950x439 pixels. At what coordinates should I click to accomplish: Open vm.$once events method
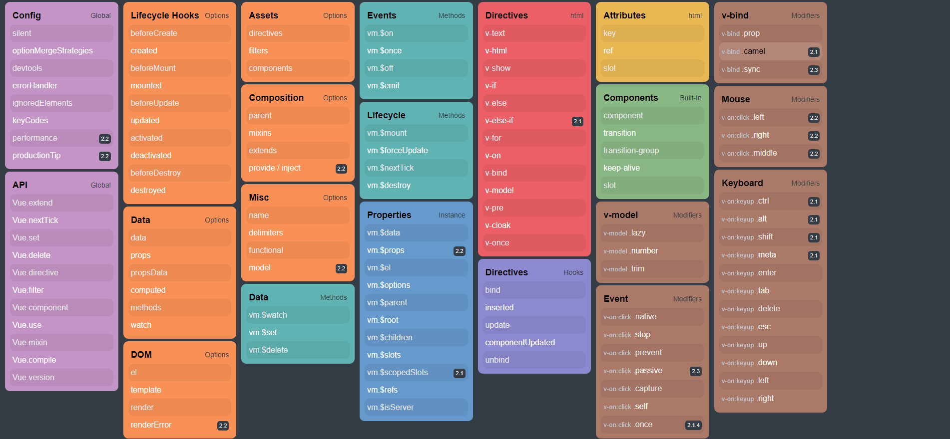point(416,51)
